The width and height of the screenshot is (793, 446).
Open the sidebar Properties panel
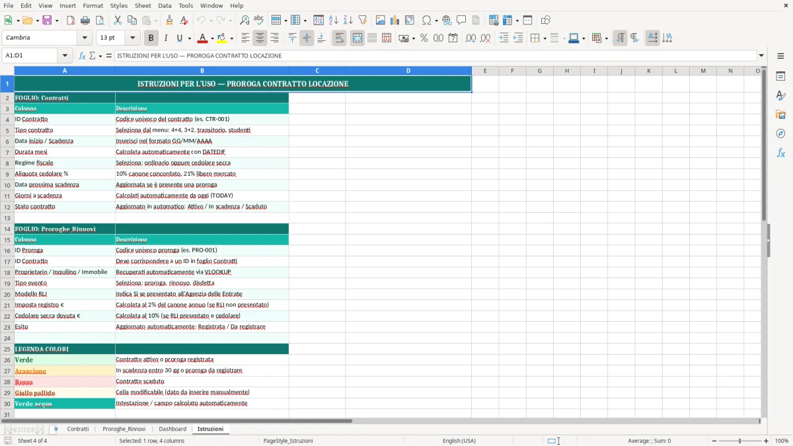780,77
